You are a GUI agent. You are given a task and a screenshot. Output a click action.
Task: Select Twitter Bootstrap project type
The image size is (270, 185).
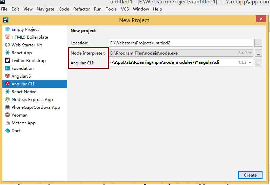pyautogui.click(x=35, y=61)
